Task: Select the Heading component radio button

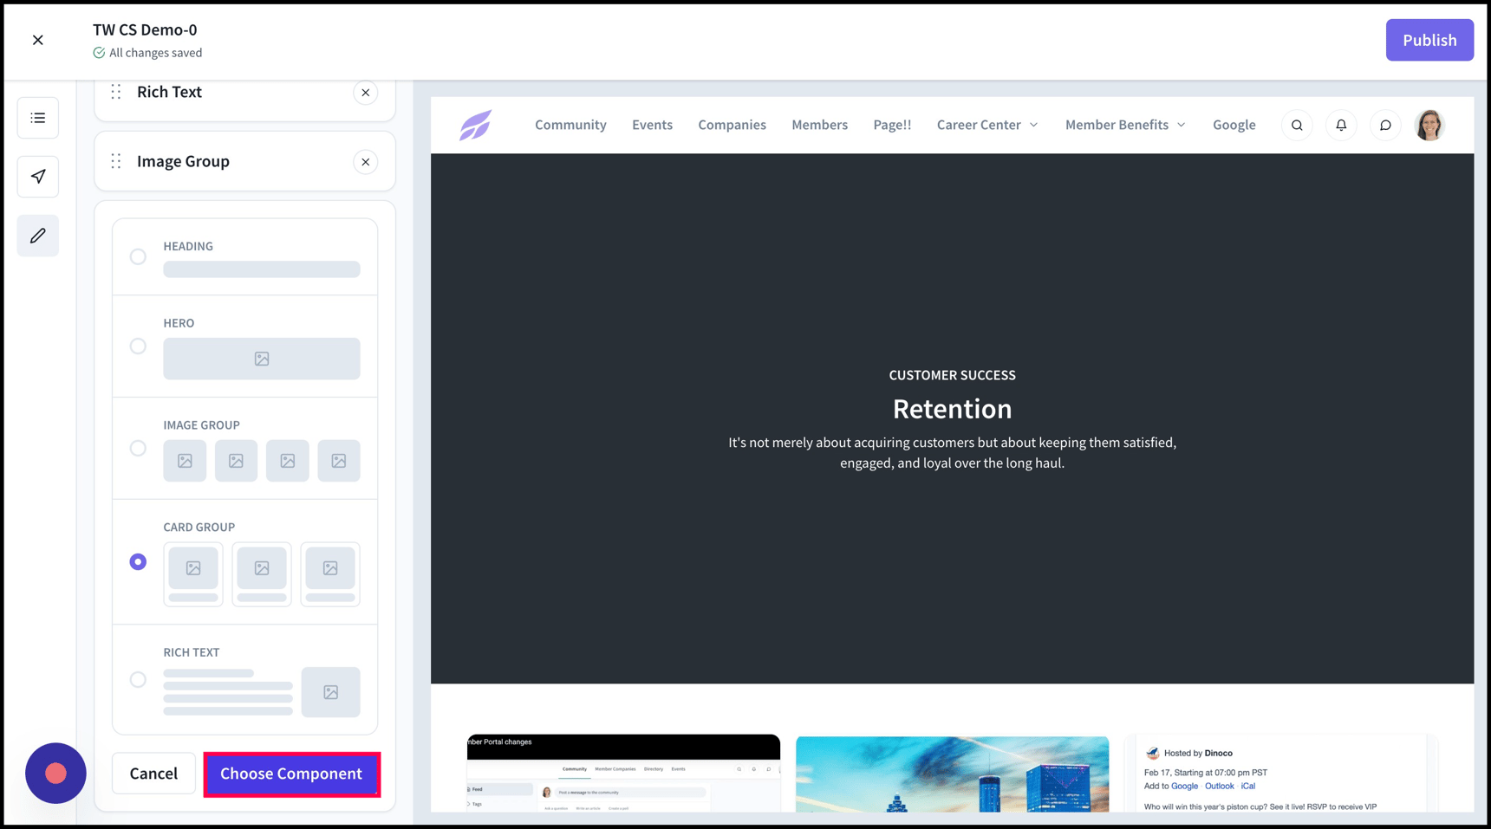Action: (x=138, y=256)
